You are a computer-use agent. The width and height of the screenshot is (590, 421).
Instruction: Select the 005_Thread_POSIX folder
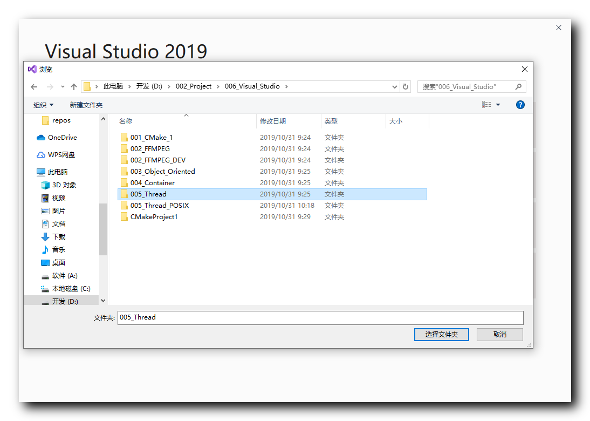pos(160,206)
